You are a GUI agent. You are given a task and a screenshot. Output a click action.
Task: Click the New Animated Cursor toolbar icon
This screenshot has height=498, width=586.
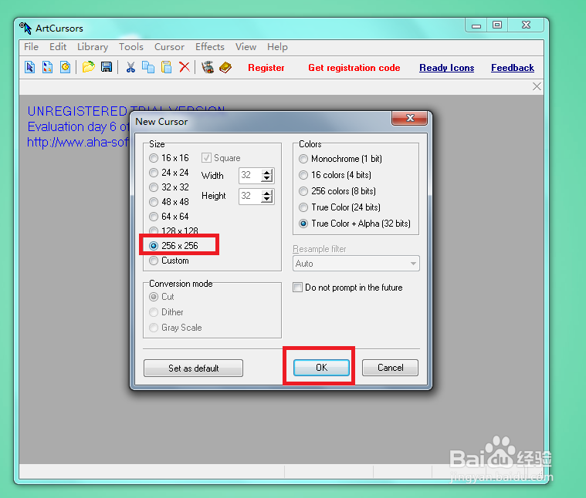(x=65, y=67)
